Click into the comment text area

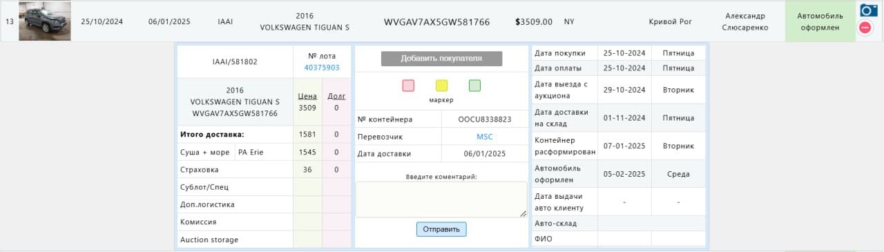(441, 200)
